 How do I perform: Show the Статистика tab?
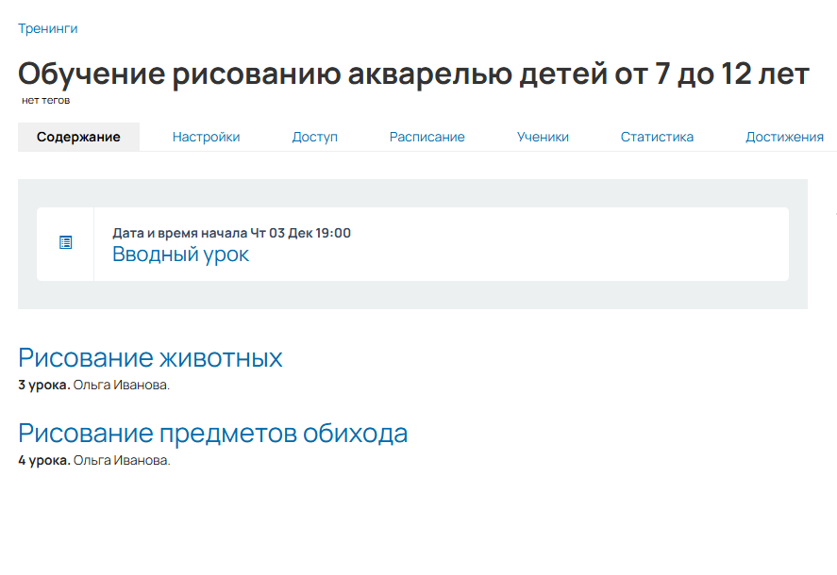[x=657, y=137]
